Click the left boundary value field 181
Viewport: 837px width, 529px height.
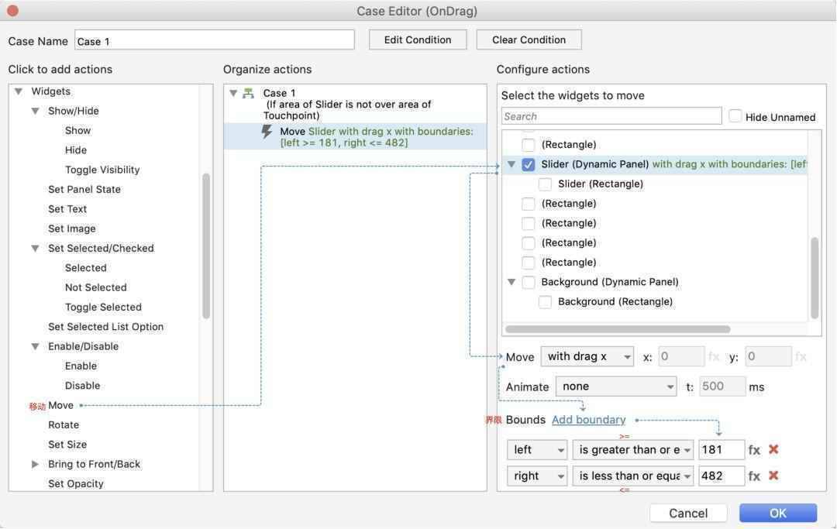click(722, 450)
